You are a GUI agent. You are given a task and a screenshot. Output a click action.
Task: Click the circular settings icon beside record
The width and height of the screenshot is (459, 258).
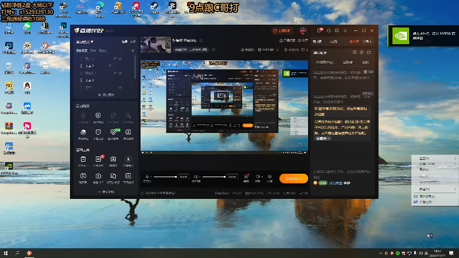270,177
